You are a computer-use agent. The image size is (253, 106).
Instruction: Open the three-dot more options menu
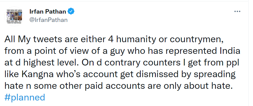[237, 12]
